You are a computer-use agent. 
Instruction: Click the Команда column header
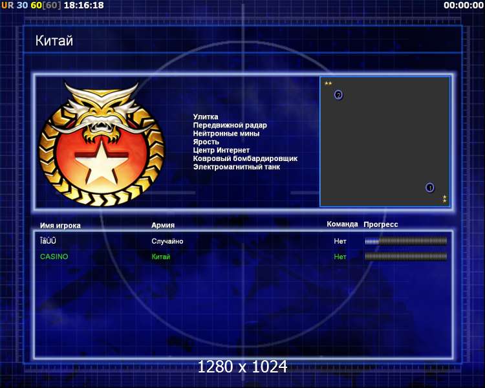point(342,224)
